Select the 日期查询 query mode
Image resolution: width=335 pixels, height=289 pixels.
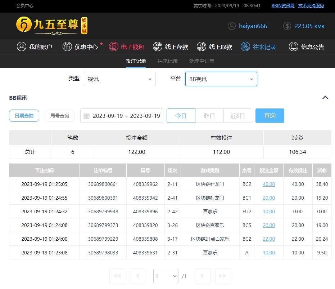(24, 116)
